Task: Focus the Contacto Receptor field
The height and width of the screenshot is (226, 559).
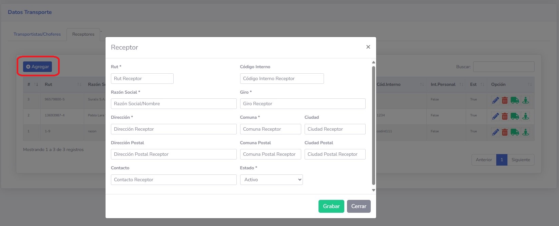Action: pyautogui.click(x=174, y=180)
